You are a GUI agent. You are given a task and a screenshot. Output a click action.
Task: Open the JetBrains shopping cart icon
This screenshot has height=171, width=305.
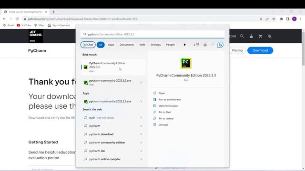click(x=260, y=36)
